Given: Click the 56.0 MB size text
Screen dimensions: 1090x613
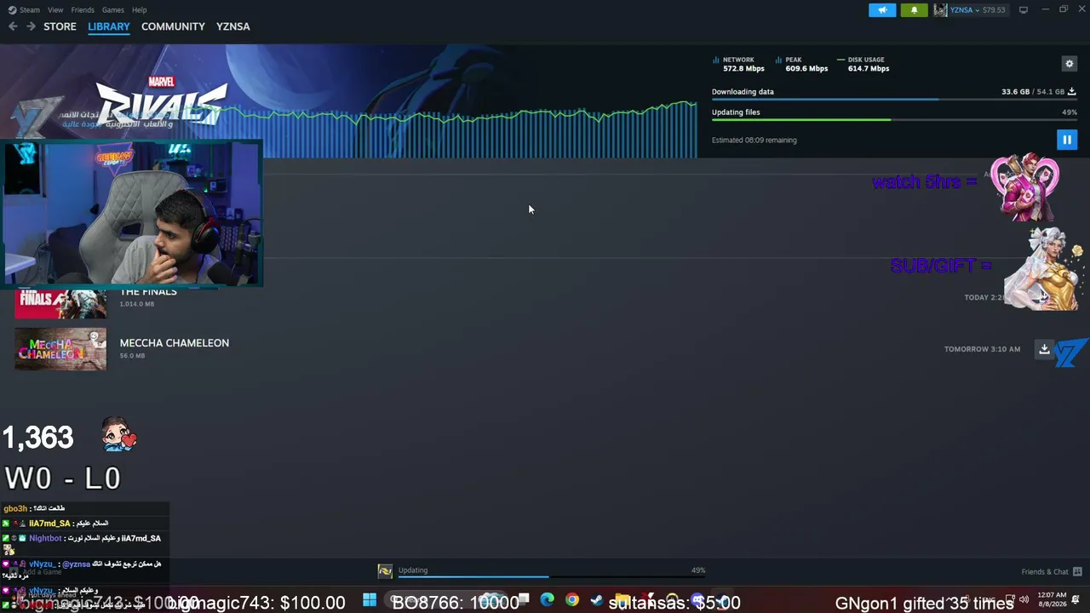Looking at the screenshot, I should point(132,356).
